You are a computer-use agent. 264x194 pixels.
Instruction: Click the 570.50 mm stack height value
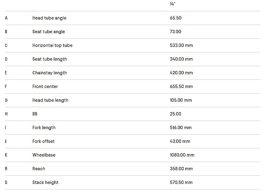pyautogui.click(x=181, y=182)
